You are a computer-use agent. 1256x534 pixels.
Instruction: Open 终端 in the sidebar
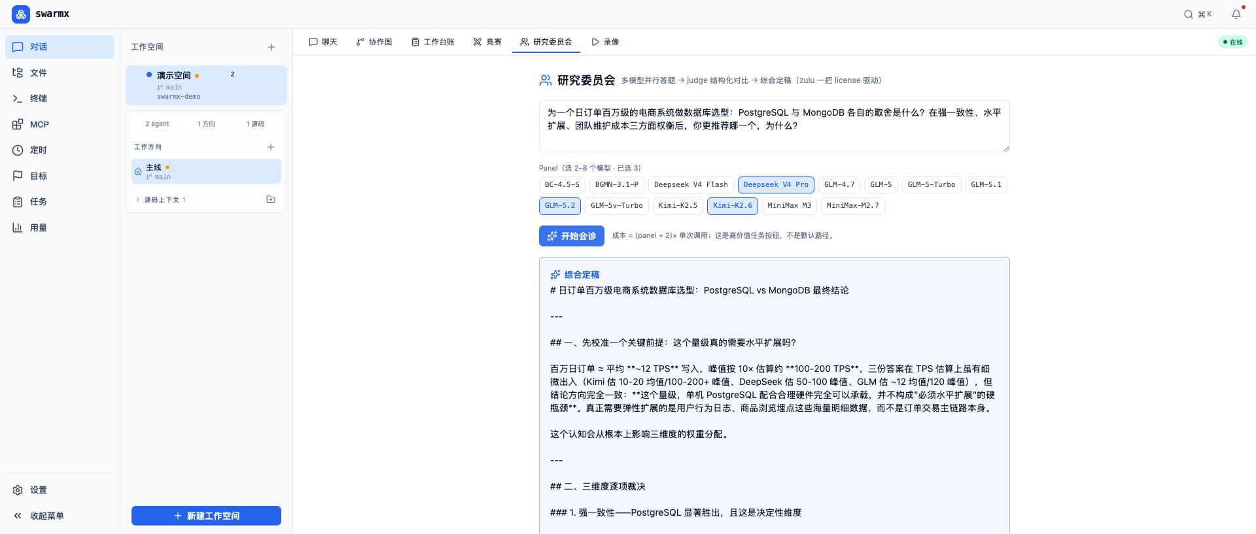coord(60,99)
